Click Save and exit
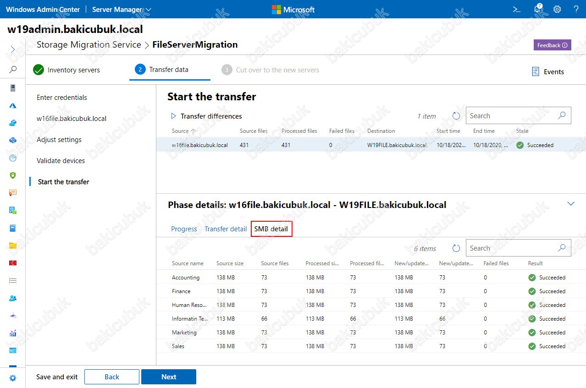 coord(57,377)
